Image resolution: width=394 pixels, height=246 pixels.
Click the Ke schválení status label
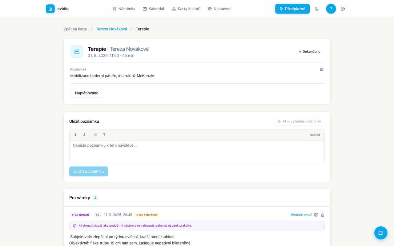click(147, 215)
